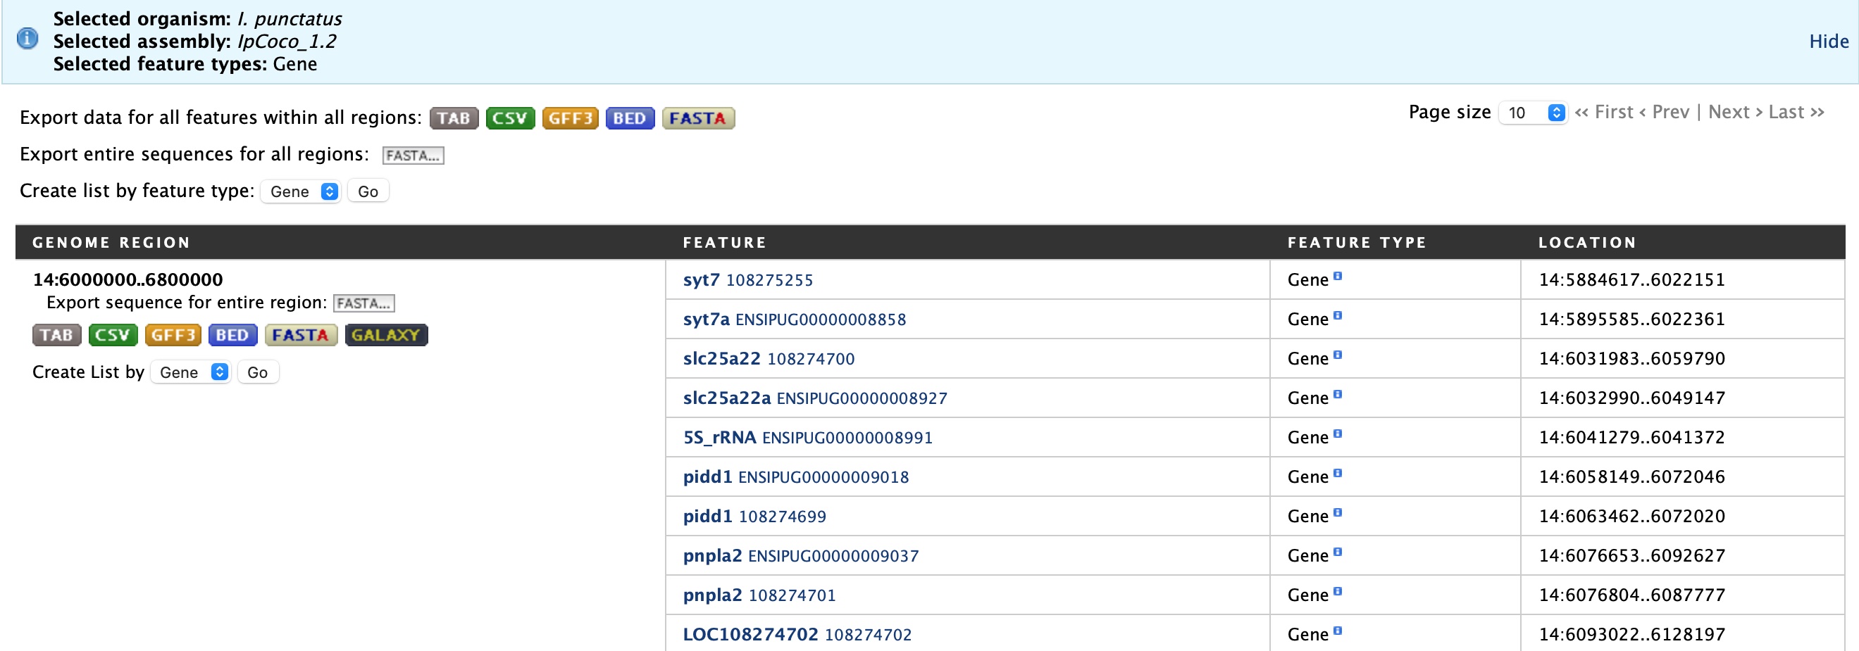Open LOC108274702 gene link

[797, 635]
